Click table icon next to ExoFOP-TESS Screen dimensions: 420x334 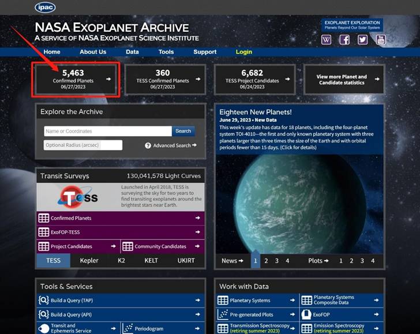[x=44, y=232]
